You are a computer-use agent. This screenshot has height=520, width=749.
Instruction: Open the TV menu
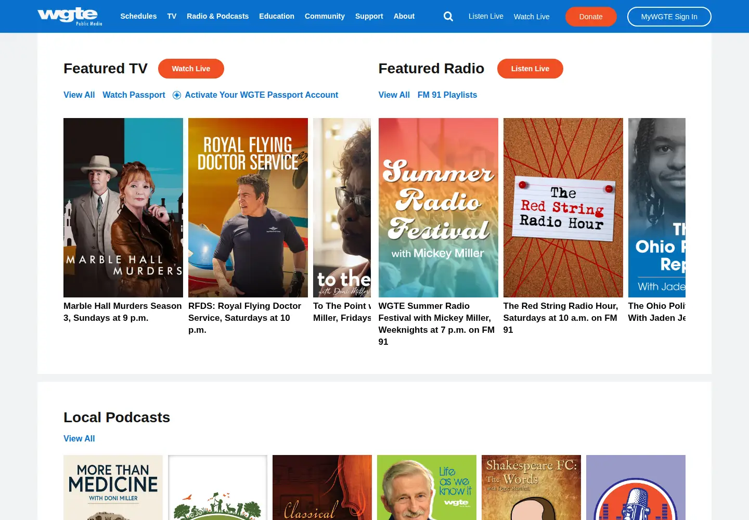172,16
